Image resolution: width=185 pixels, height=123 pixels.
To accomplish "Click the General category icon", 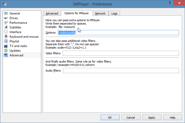I will click(x=6, y=13).
